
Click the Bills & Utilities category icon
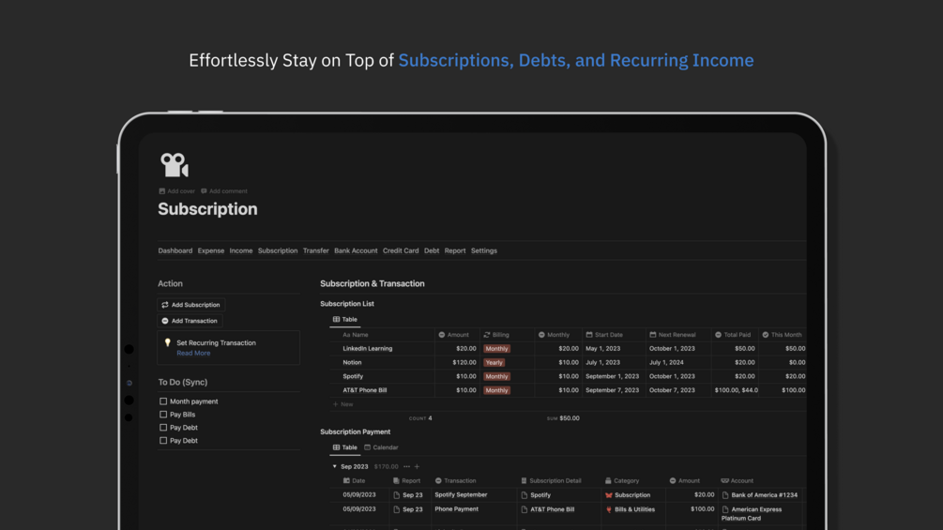coord(609,509)
